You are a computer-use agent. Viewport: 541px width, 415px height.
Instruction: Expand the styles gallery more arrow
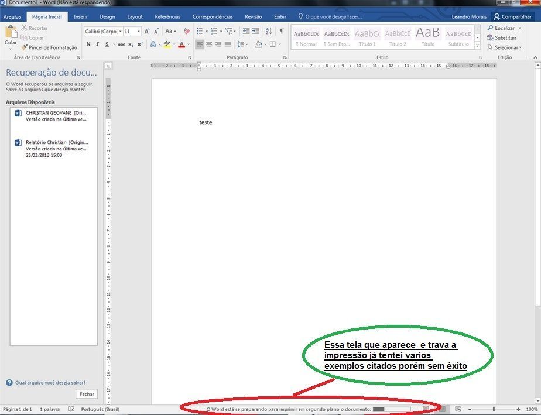[478, 45]
